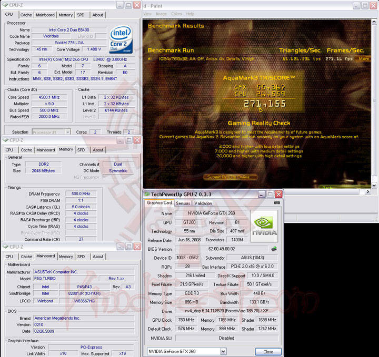379x357 pixels.
Task: Click the GPU Clock value 783 MHz
Action: point(186,320)
